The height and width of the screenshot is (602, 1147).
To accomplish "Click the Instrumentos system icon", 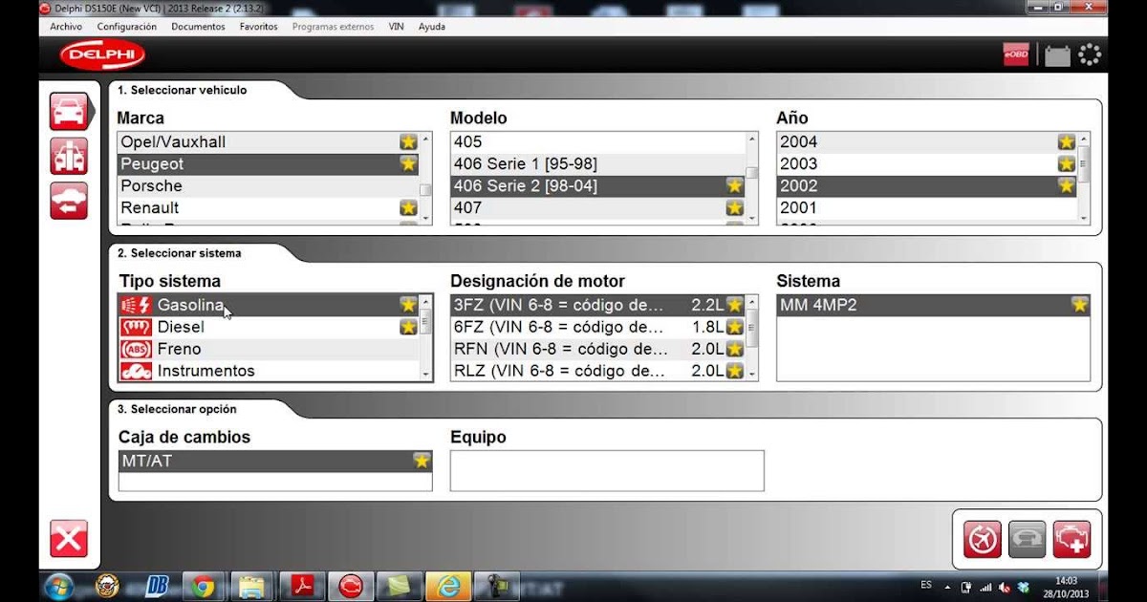I will (x=137, y=371).
